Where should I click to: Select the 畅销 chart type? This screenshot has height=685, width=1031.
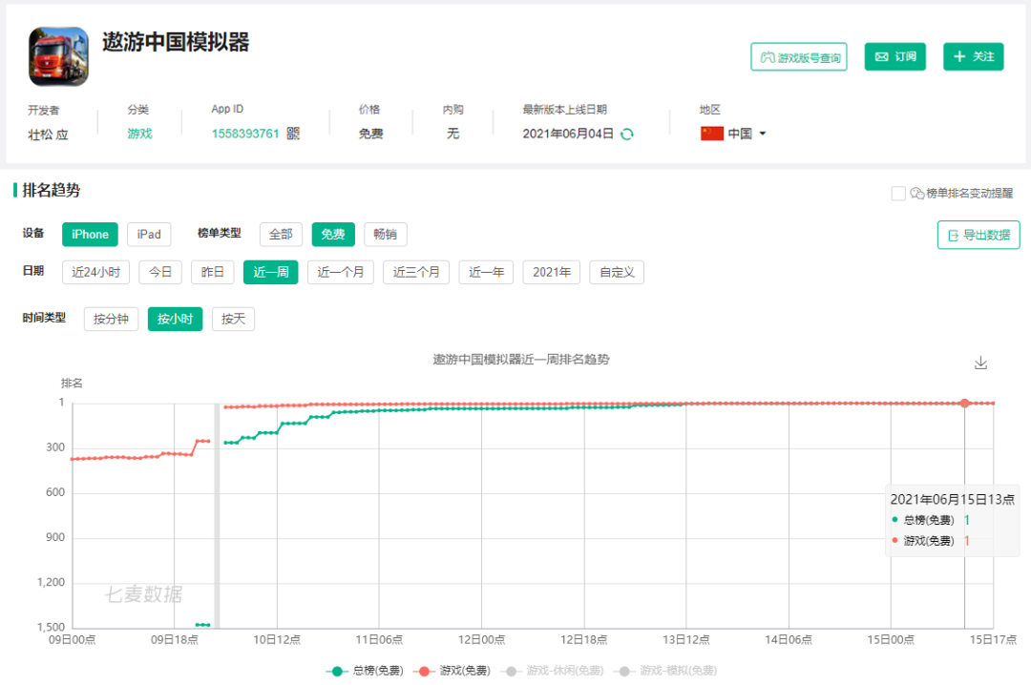click(x=386, y=234)
